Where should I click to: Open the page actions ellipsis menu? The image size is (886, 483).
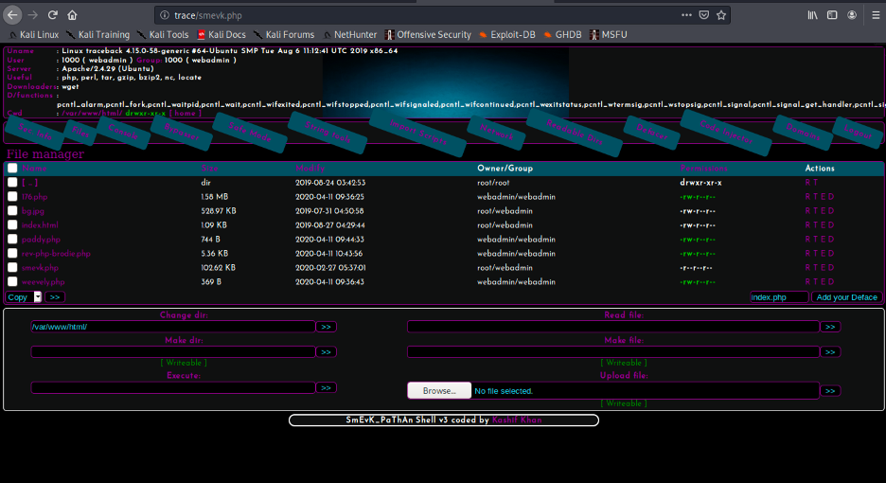click(686, 15)
